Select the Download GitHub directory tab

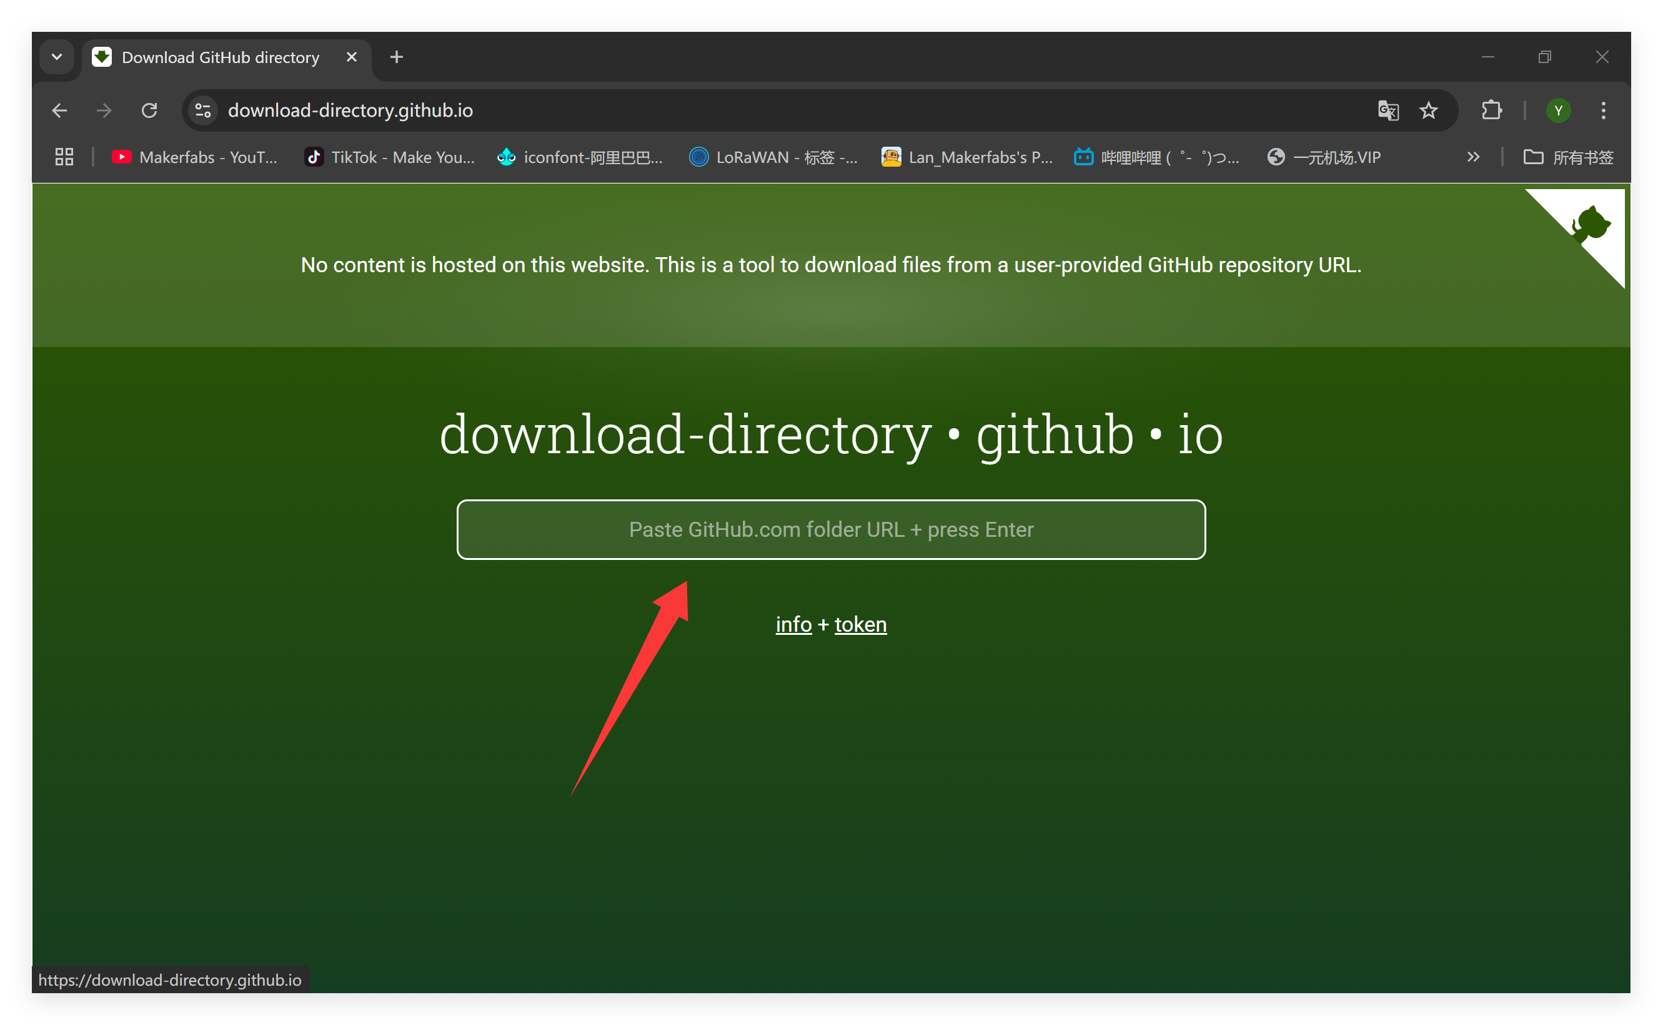[x=221, y=57]
